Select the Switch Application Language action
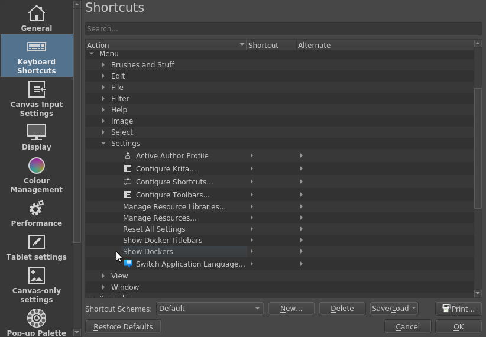Viewport: 486px width, 337px height. (190, 264)
